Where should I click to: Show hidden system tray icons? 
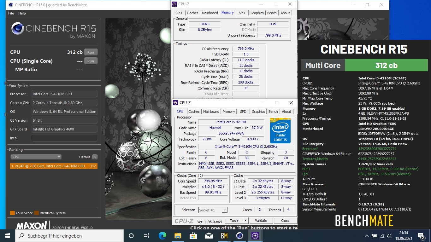click(x=367, y=236)
